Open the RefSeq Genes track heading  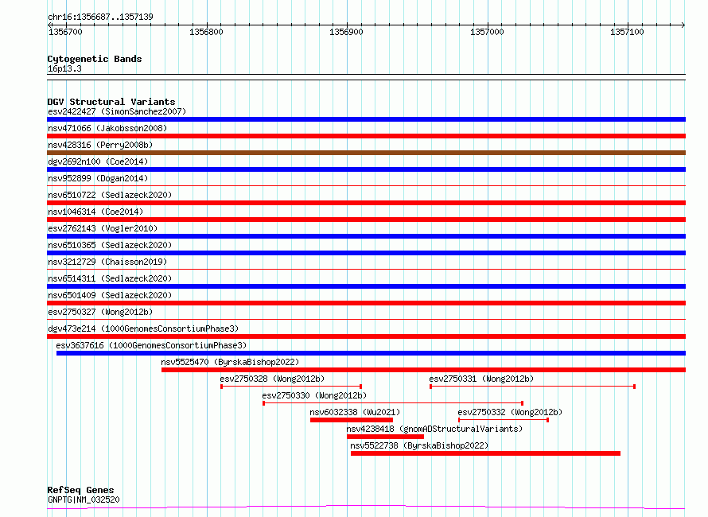(80, 490)
